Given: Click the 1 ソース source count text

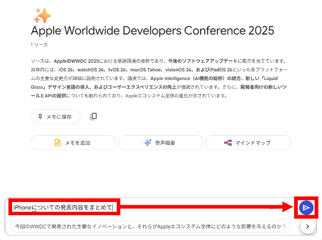Looking at the screenshot, I should 39,45.
